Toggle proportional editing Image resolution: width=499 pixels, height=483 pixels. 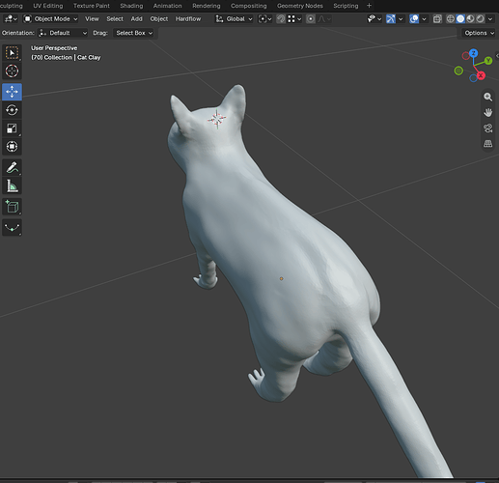(x=310, y=19)
